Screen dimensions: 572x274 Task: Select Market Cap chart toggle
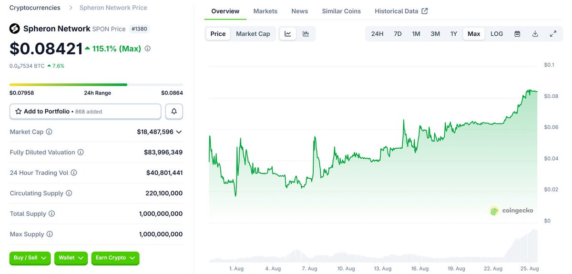[x=253, y=34]
